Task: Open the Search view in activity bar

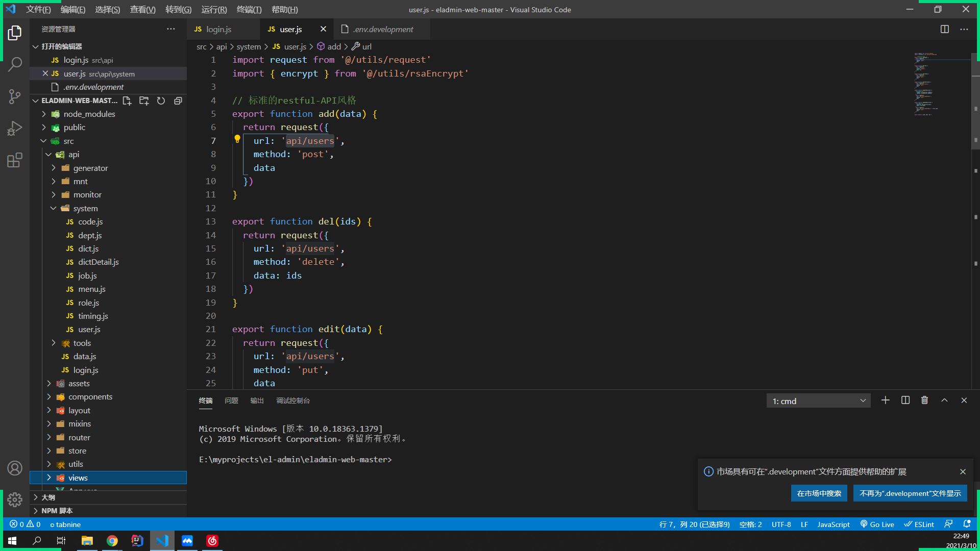Action: 15,64
